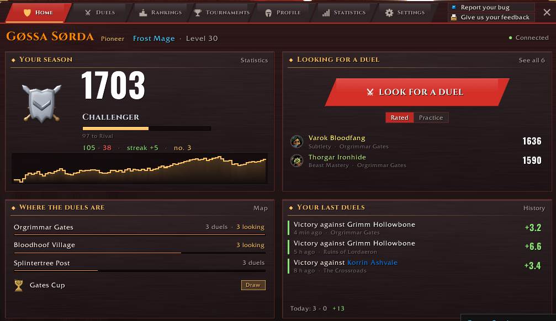The width and height of the screenshot is (556, 321).
Task: Select the Rated duel mode
Action: [x=400, y=117]
